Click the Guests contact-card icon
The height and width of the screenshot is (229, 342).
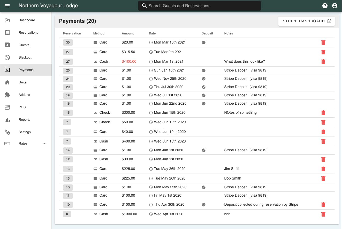click(x=7, y=45)
